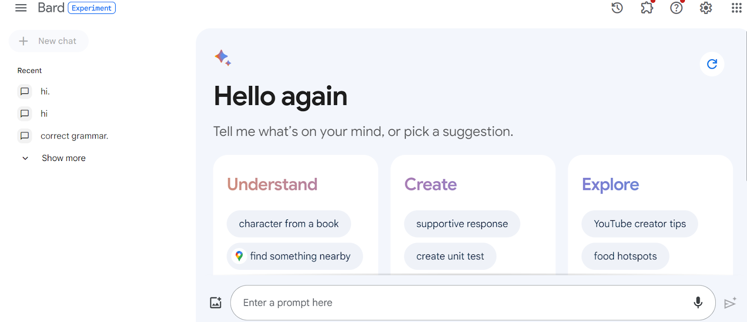Screen dimensions: 747x322
Task: Pick the "supportive response" suggestion
Action: point(462,224)
